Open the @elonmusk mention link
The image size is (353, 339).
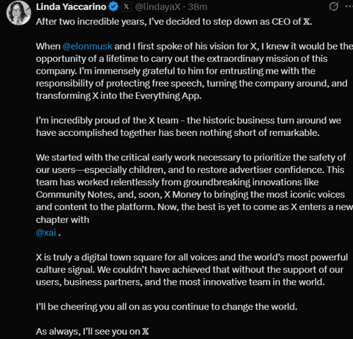tap(87, 46)
